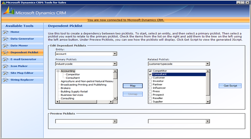
Task: Click the Get Script button
Action: [230, 86]
